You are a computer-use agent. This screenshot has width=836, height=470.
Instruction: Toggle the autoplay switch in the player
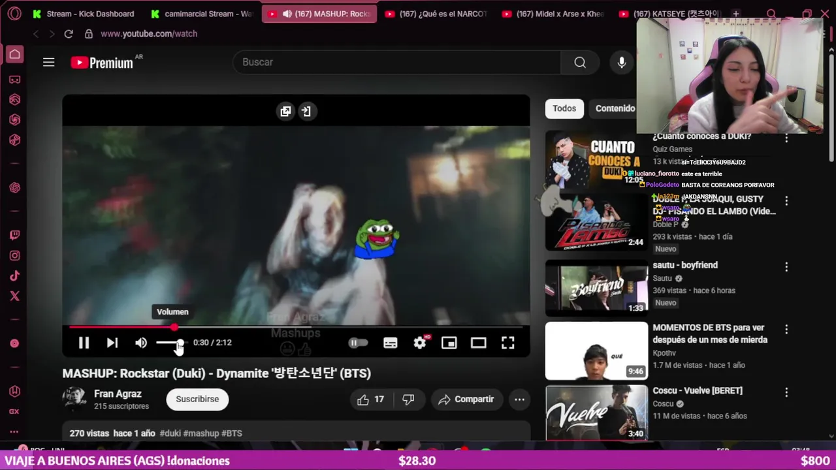(x=358, y=343)
